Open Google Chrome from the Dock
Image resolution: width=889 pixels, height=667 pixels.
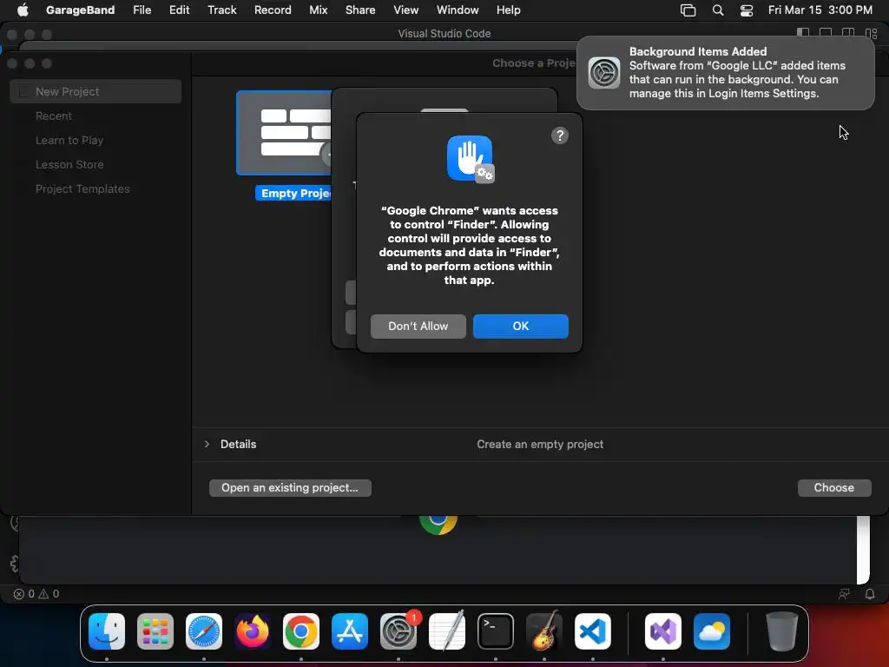301,631
